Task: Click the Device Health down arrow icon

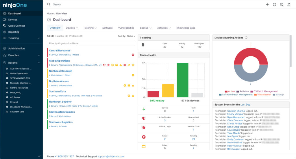Action: pyautogui.click(x=144, y=109)
